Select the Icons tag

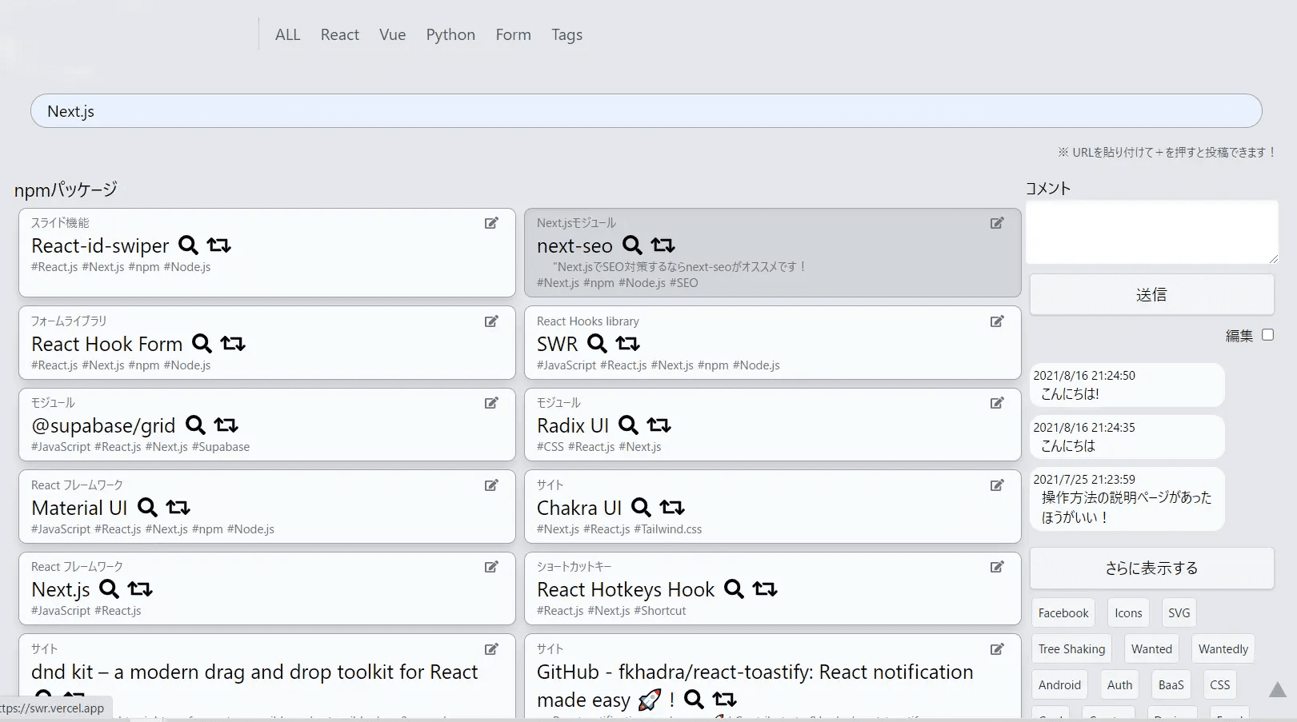point(1128,613)
